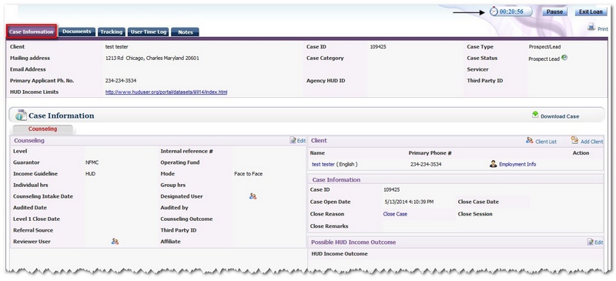Click the Counseling section edit icon
Image resolution: width=616 pixels, height=281 pixels.
pyautogui.click(x=293, y=140)
